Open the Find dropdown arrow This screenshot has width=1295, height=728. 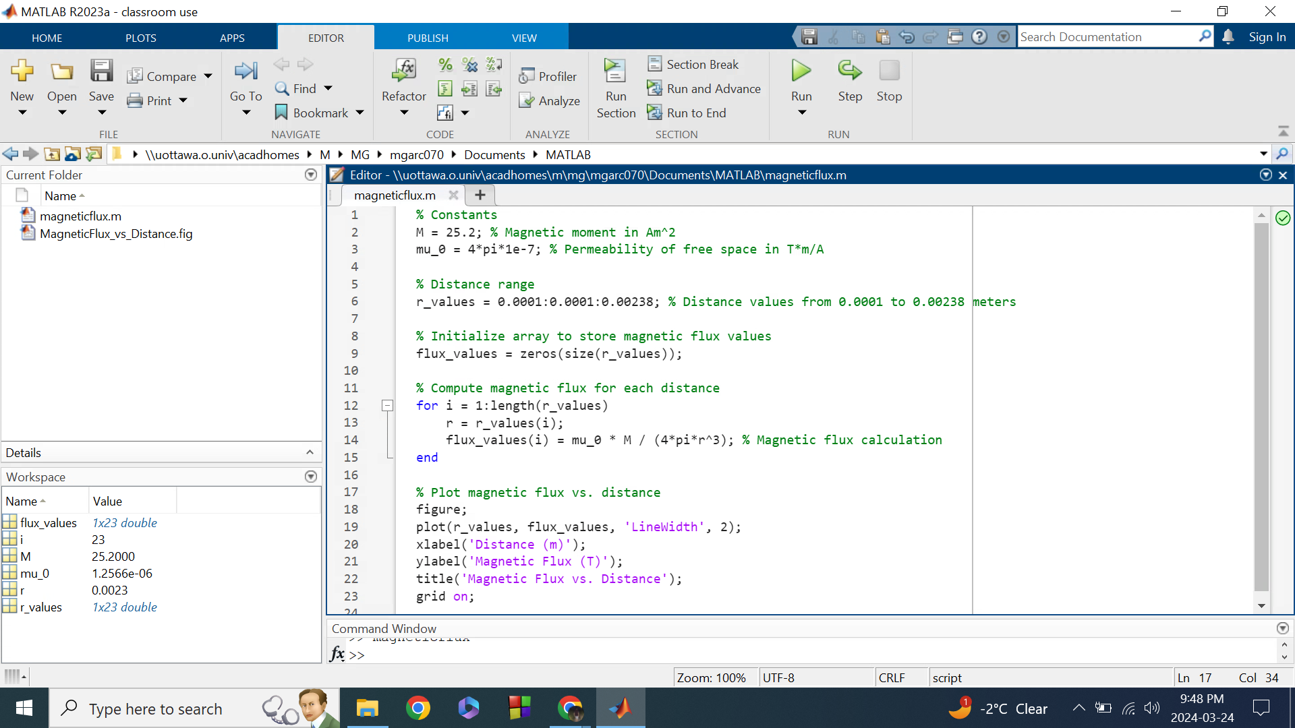click(x=328, y=88)
